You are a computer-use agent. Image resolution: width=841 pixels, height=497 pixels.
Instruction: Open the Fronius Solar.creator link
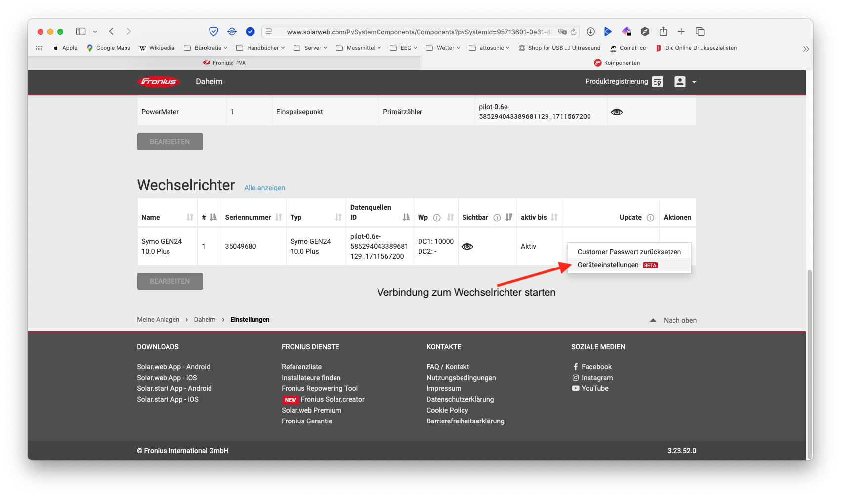pyautogui.click(x=333, y=399)
